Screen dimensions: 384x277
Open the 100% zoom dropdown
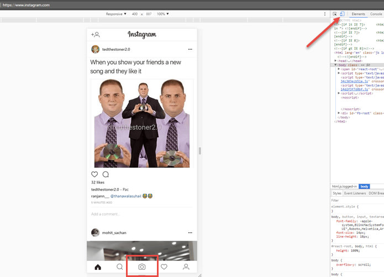pyautogui.click(x=163, y=14)
